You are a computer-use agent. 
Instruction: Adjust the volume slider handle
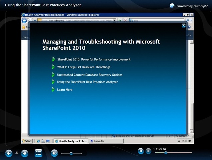click(71, 153)
